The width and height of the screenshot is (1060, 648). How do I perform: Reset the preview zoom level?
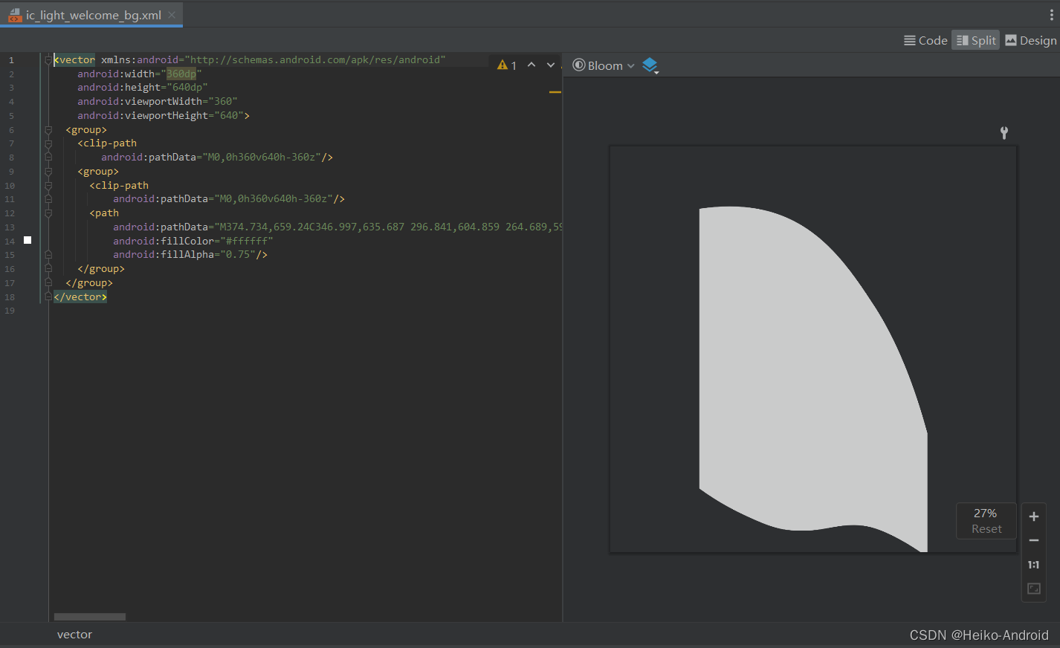986,529
